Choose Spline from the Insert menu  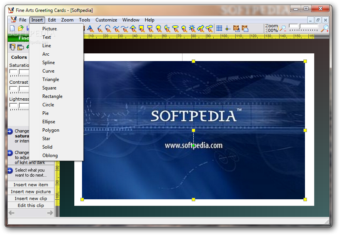tap(56, 63)
